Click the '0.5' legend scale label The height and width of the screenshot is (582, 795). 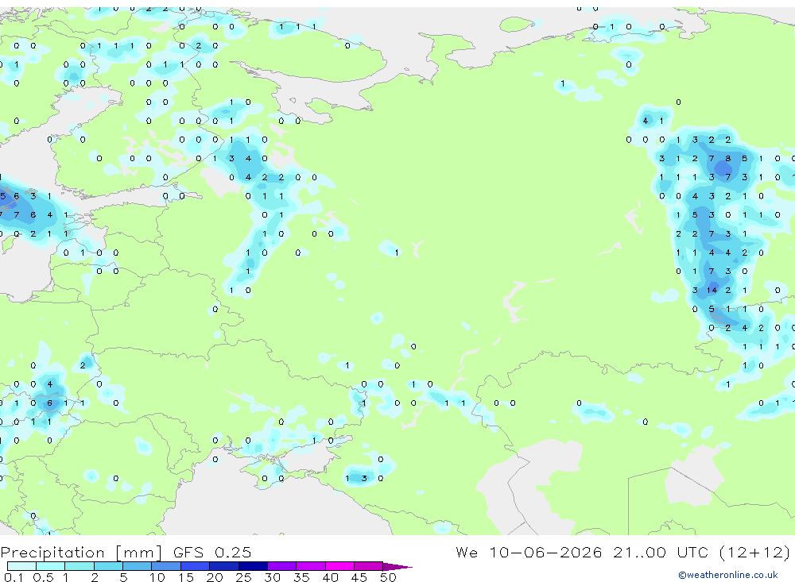[43, 577]
